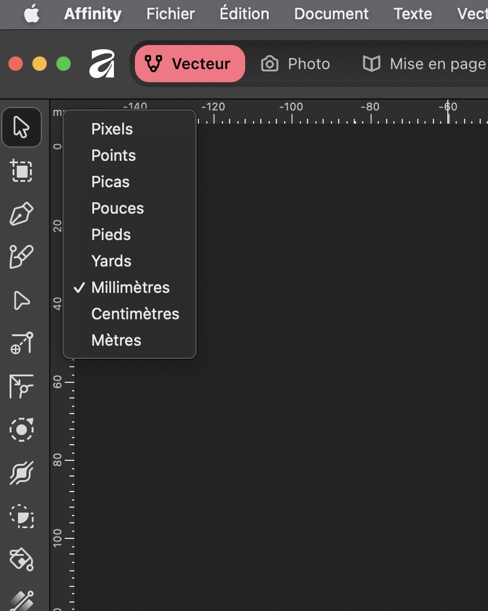Image resolution: width=488 pixels, height=611 pixels.
Task: Select the Fill bucket tool
Action: (x=22, y=559)
